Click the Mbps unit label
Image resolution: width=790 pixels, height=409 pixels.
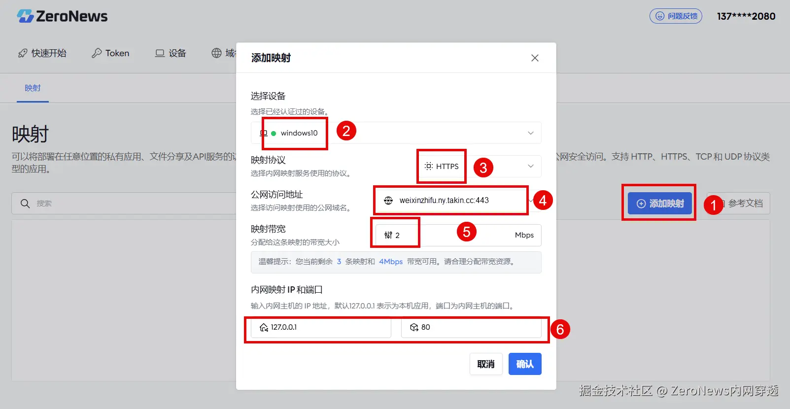(x=524, y=235)
